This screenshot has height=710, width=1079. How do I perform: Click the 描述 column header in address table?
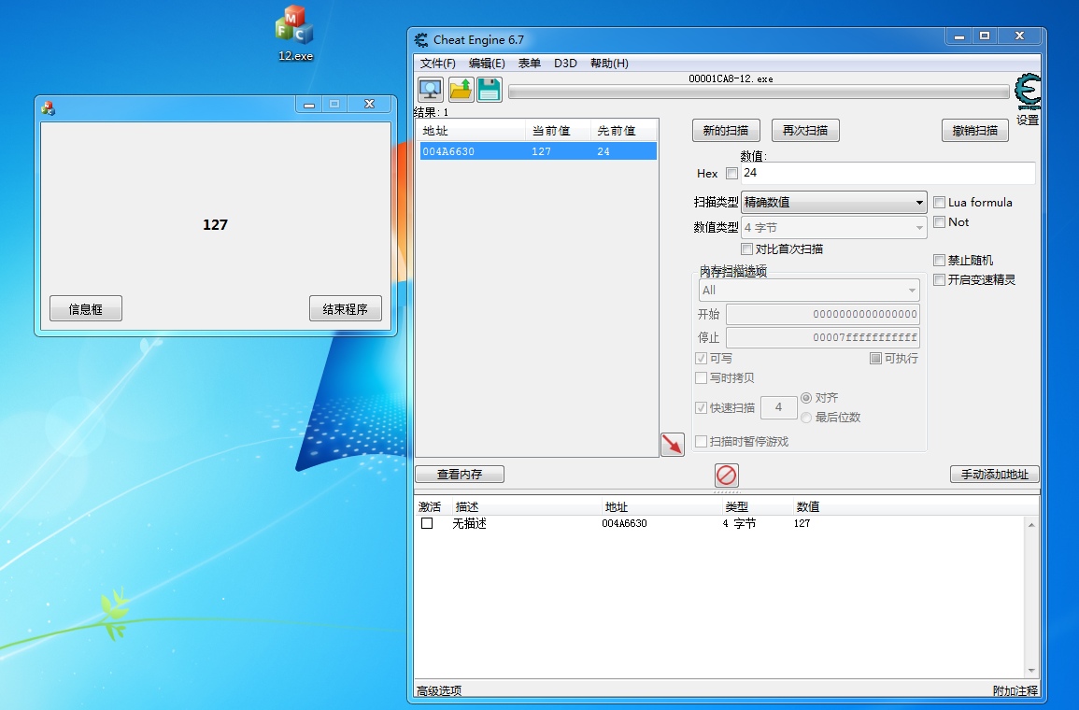tap(466, 507)
